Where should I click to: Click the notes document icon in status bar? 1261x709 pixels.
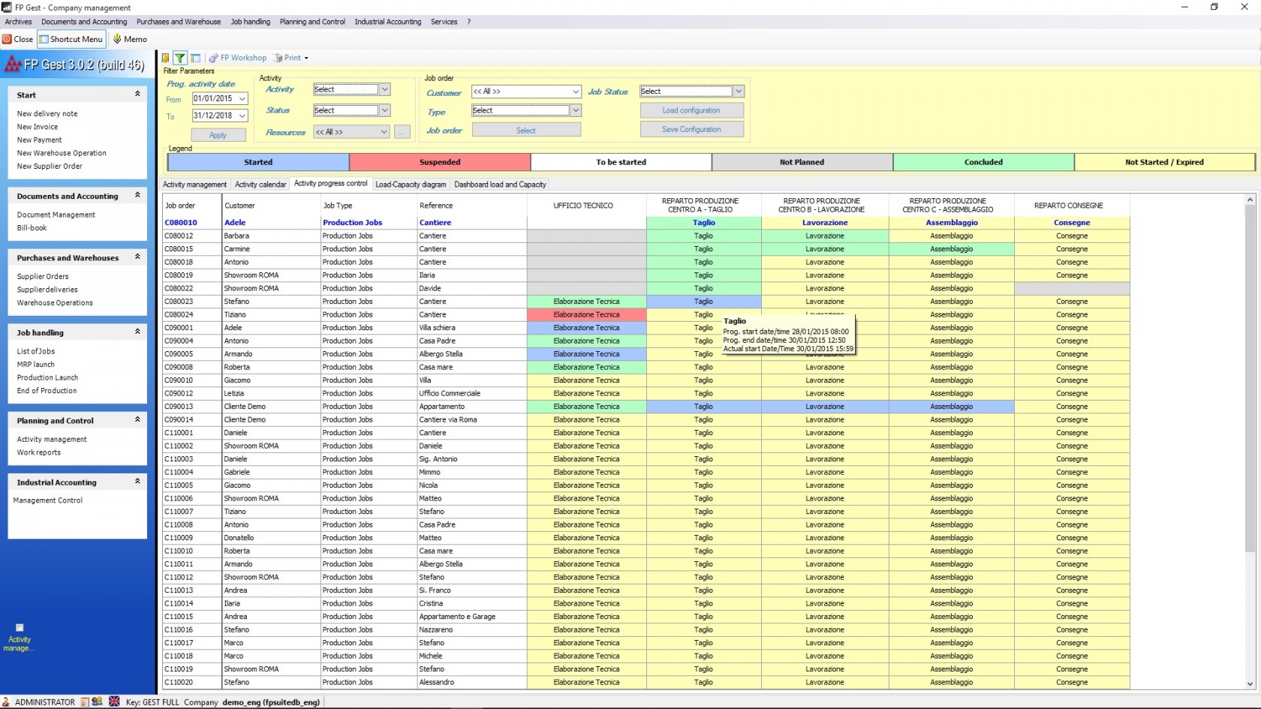pyautogui.click(x=85, y=702)
